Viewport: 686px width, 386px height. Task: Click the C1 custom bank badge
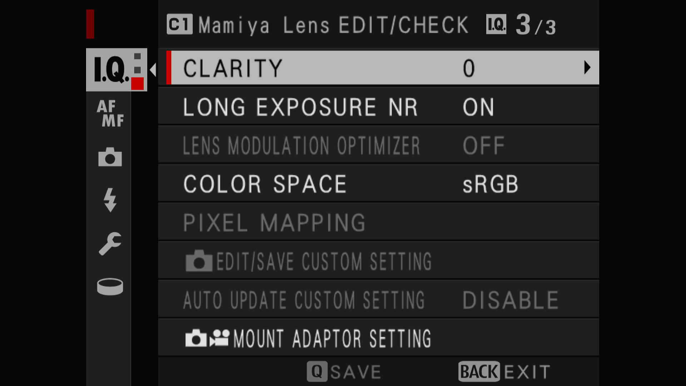180,24
